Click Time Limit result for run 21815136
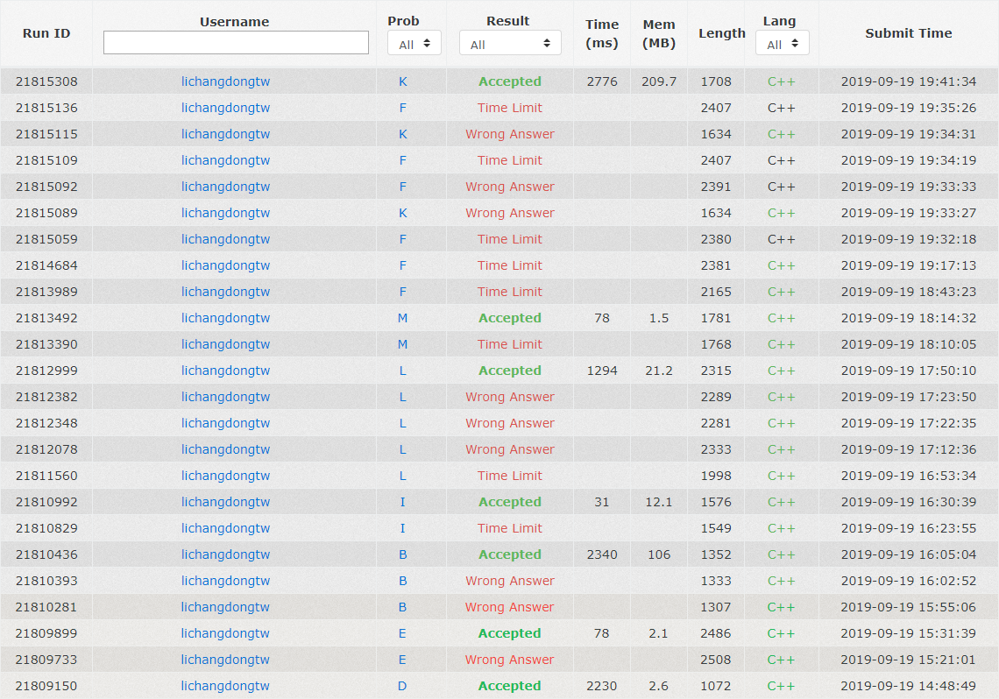 click(x=510, y=108)
